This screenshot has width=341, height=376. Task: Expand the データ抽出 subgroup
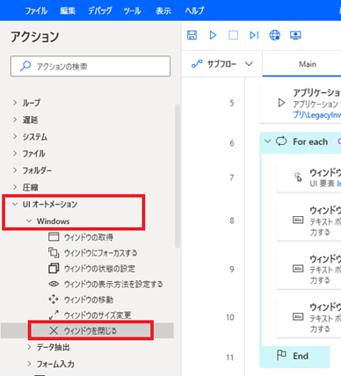29,347
